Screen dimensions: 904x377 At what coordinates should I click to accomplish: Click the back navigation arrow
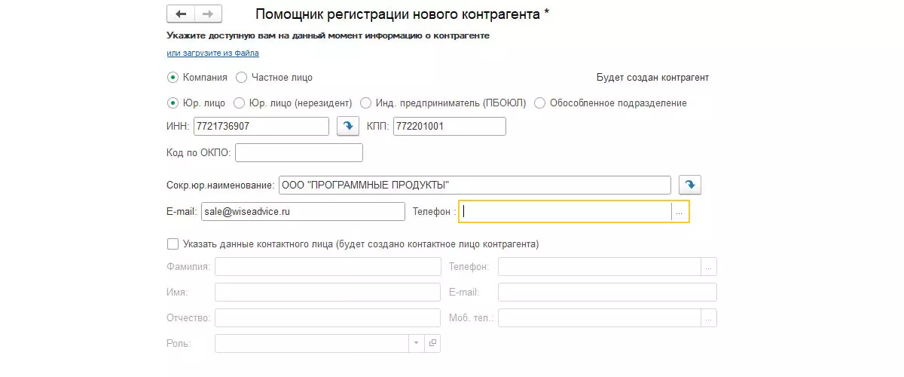[181, 14]
